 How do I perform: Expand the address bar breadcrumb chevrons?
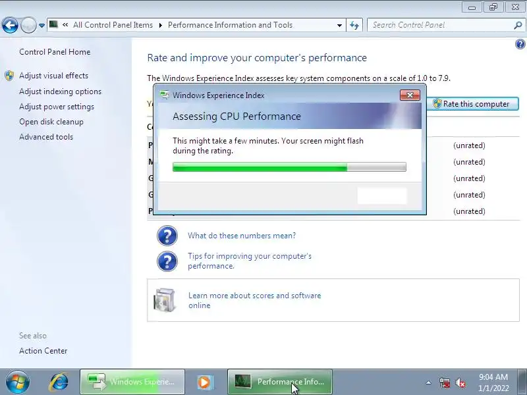click(65, 25)
